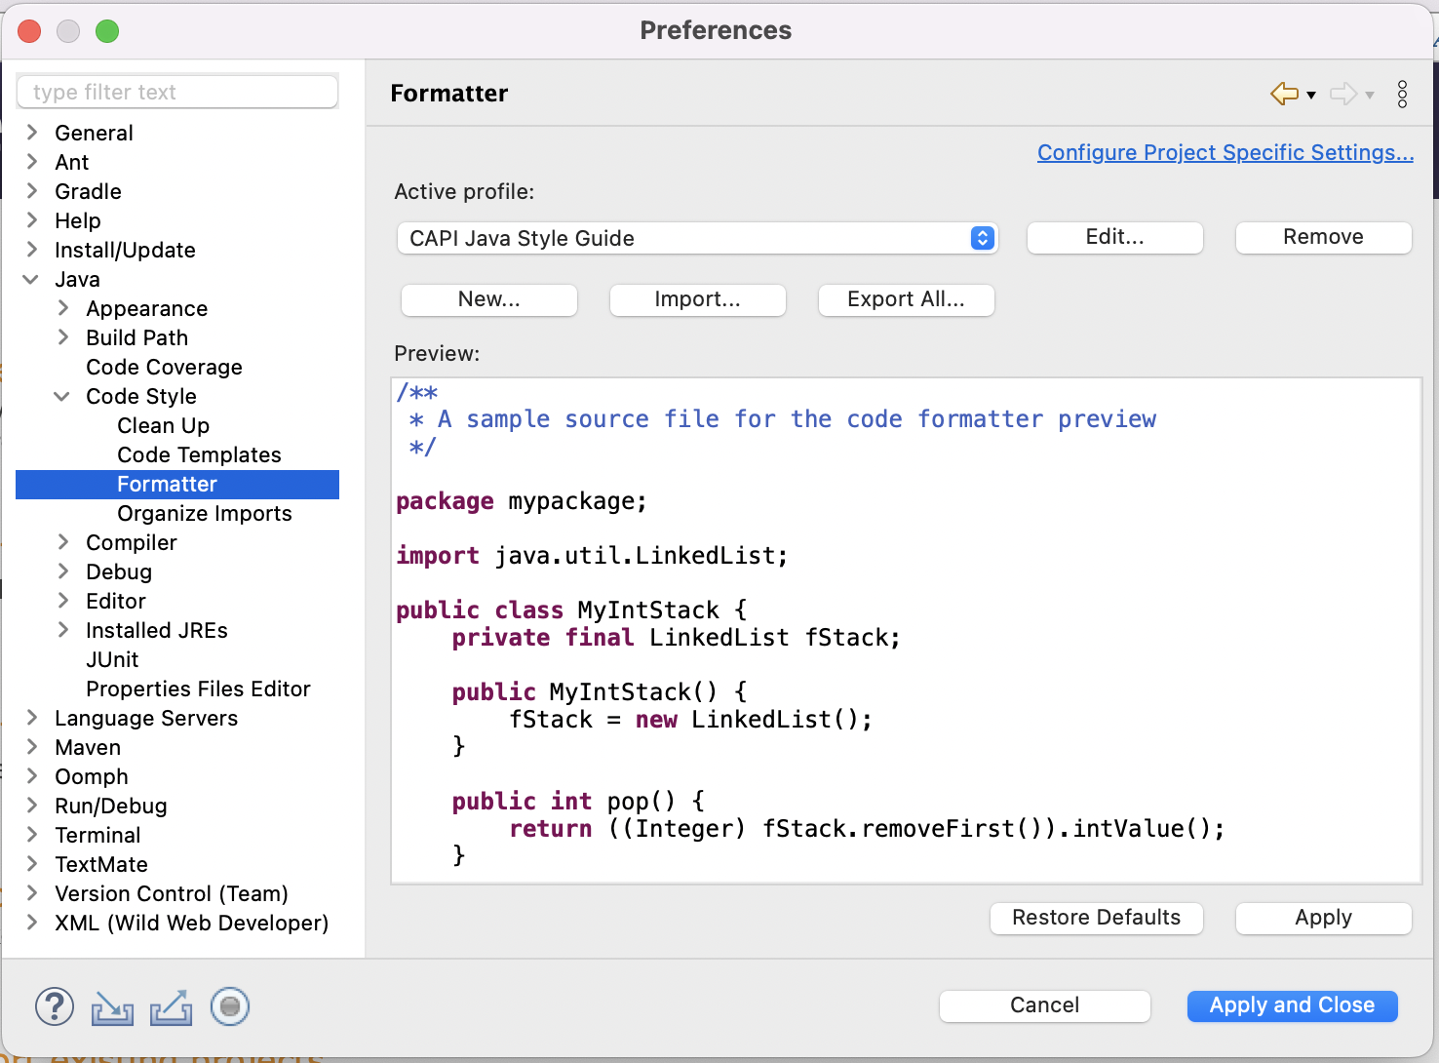This screenshot has height=1063, width=1439.
Task: Click the export preferences icon
Action: tap(171, 1008)
